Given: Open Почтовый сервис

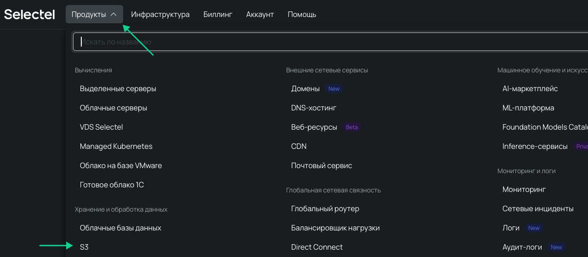Looking at the screenshot, I should coord(322,165).
